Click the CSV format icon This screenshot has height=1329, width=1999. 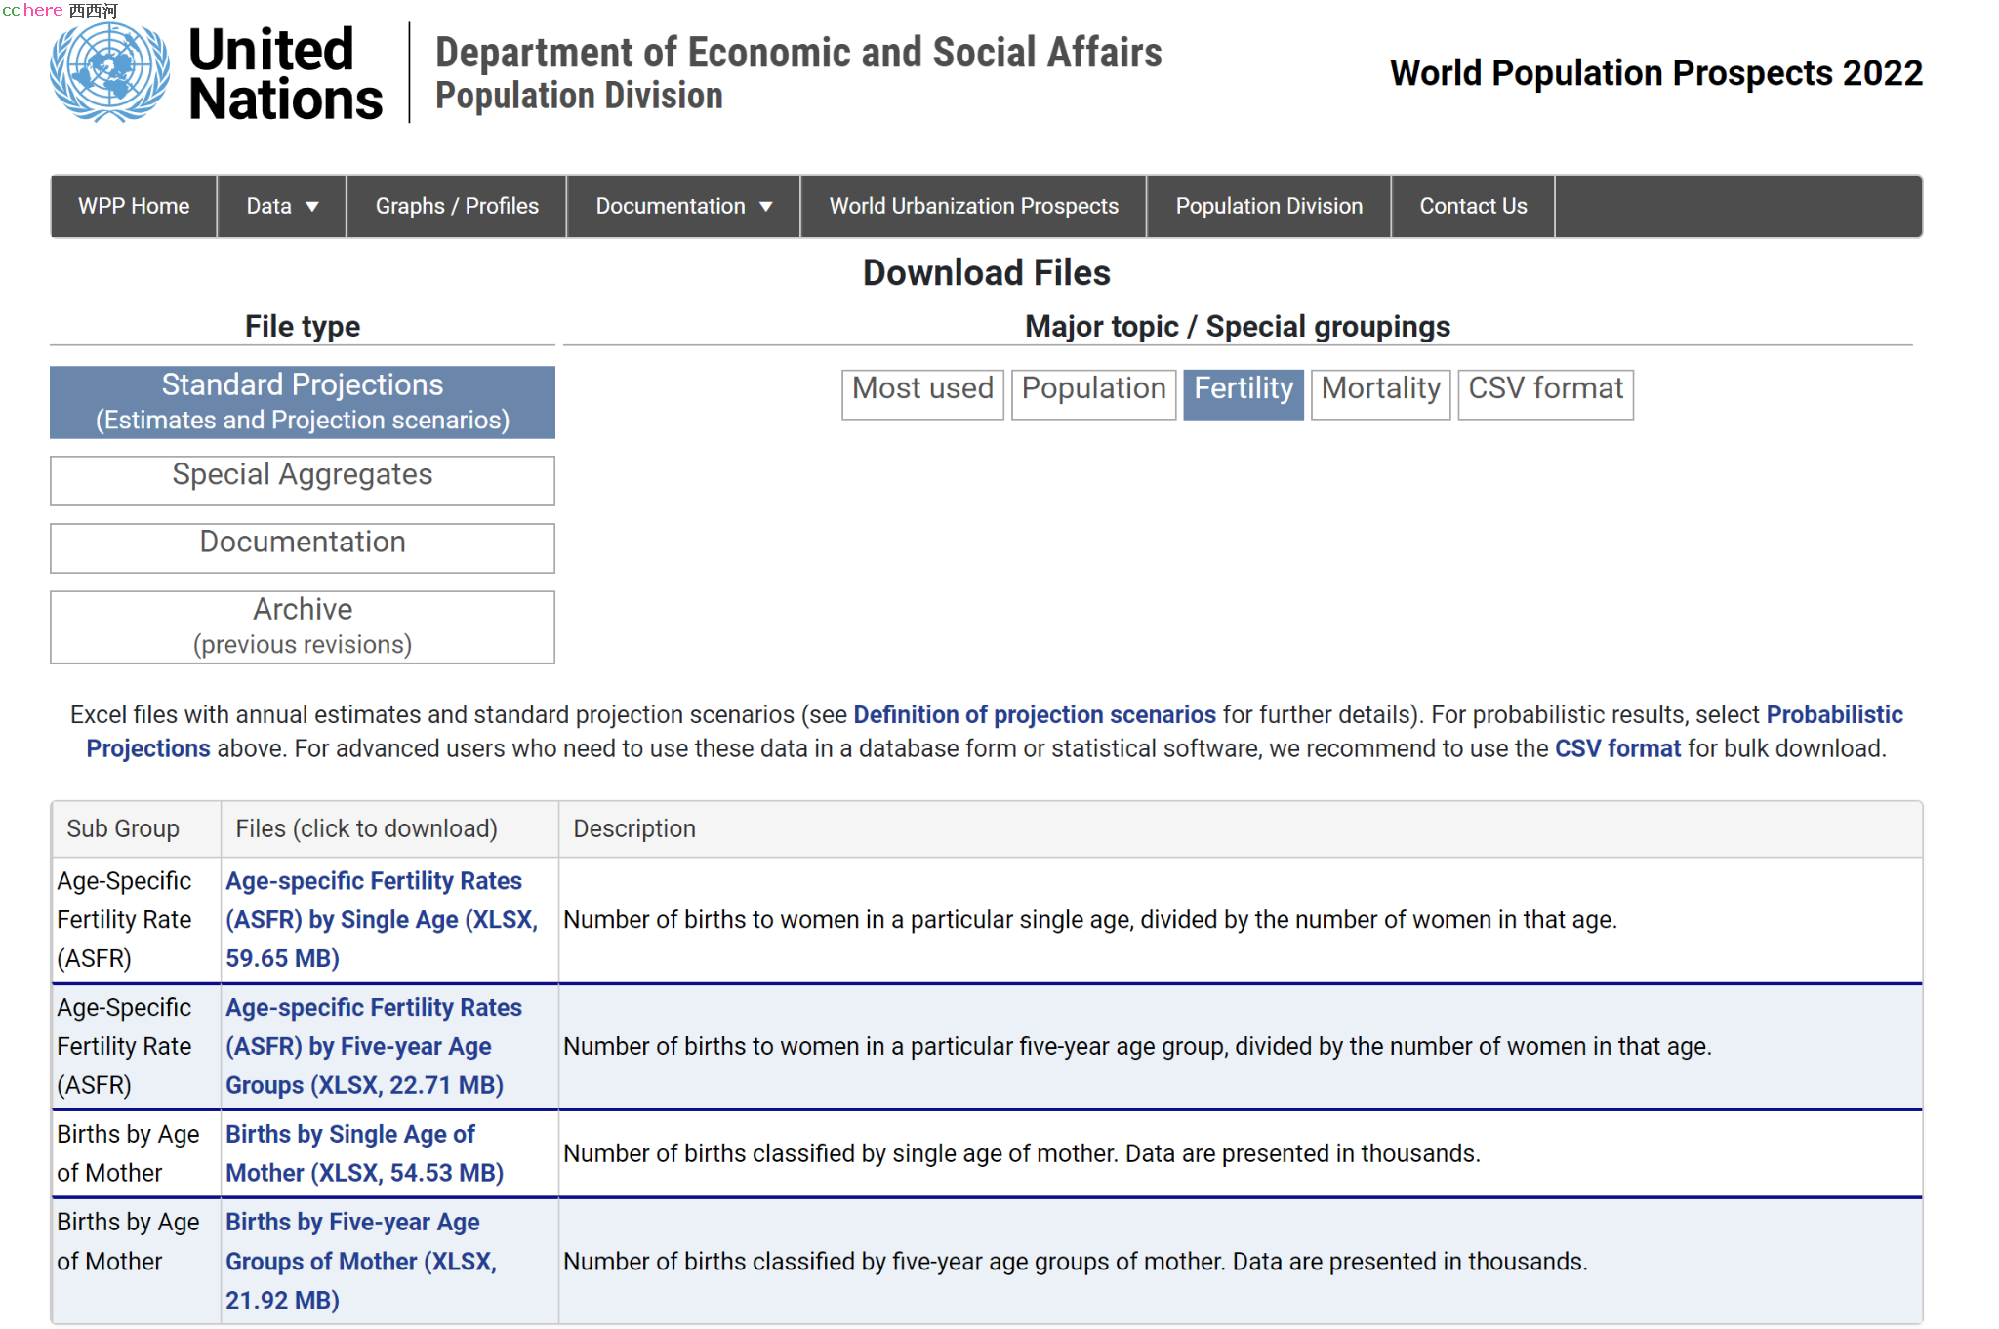pos(1544,388)
